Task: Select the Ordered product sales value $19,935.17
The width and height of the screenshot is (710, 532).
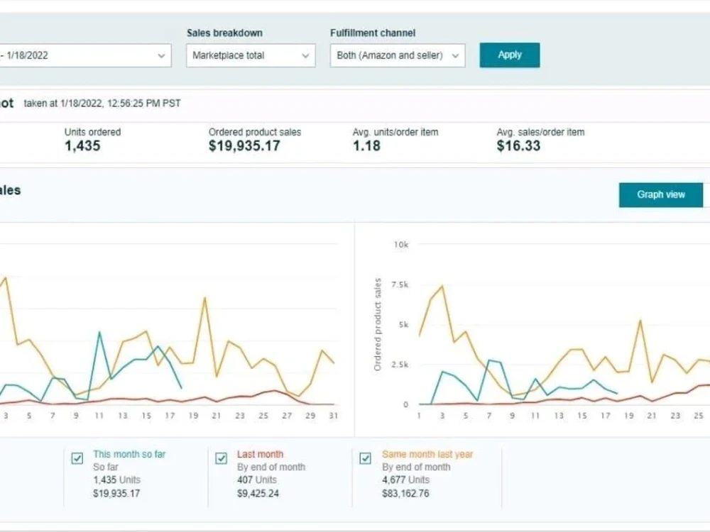Action: click(244, 146)
